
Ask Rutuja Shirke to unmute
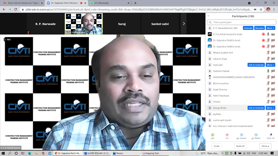click(x=256, y=108)
